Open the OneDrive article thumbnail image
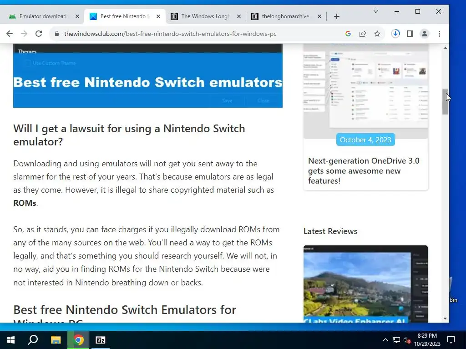Image resolution: width=466 pixels, height=349 pixels. (x=365, y=91)
